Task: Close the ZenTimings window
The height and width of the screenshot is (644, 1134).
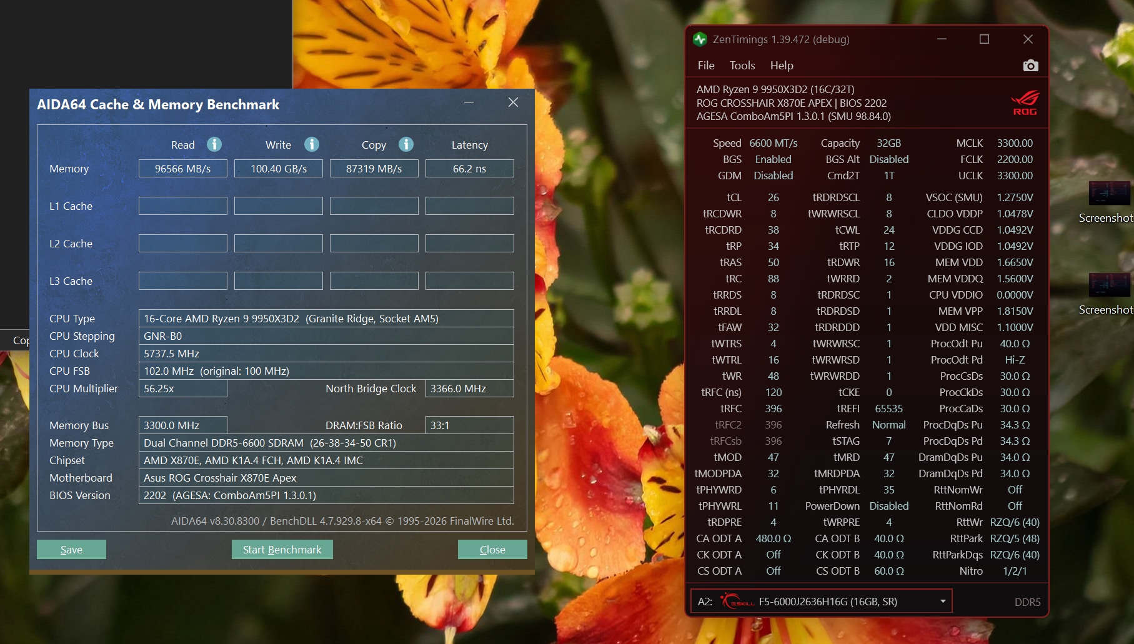Action: click(1028, 39)
